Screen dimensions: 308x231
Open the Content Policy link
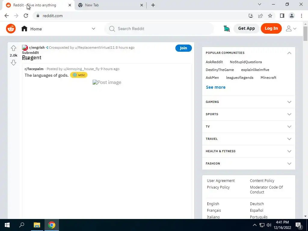coord(262,181)
